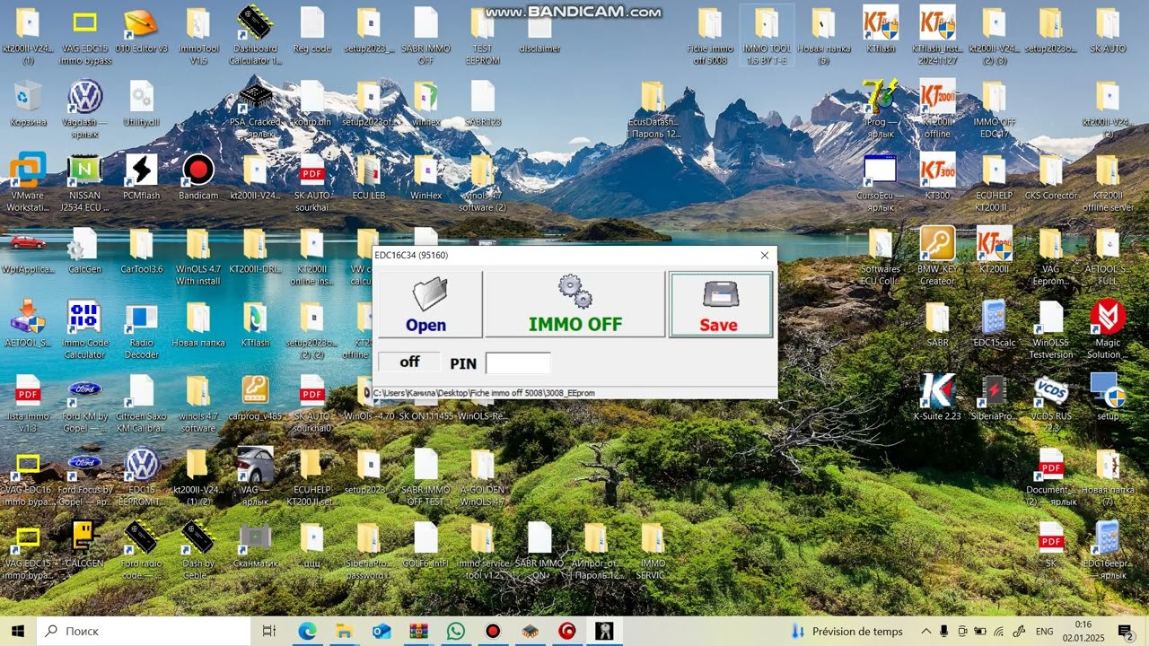This screenshot has height=646, width=1149.
Task: Select the Dash by Geble icon
Action: click(x=198, y=551)
